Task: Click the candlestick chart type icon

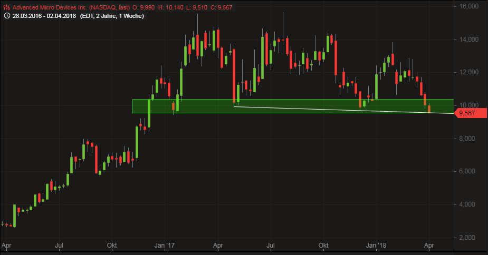Action: click(6, 7)
